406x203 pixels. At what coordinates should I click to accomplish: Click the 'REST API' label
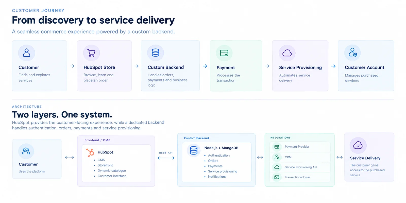tap(166, 153)
